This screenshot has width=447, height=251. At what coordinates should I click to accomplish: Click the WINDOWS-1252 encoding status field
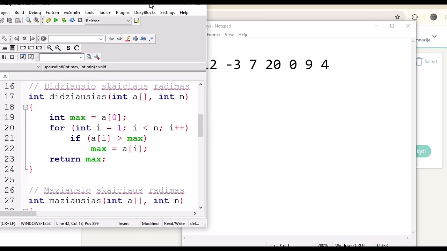tap(36, 224)
